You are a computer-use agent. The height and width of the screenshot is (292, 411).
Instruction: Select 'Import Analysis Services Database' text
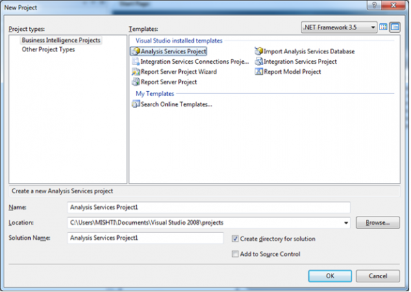click(x=309, y=51)
